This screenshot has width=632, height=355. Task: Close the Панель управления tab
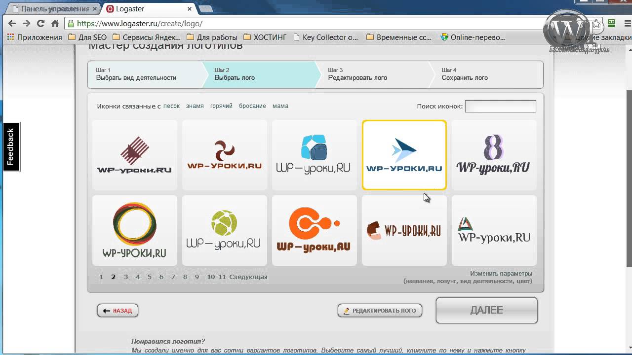(x=95, y=9)
